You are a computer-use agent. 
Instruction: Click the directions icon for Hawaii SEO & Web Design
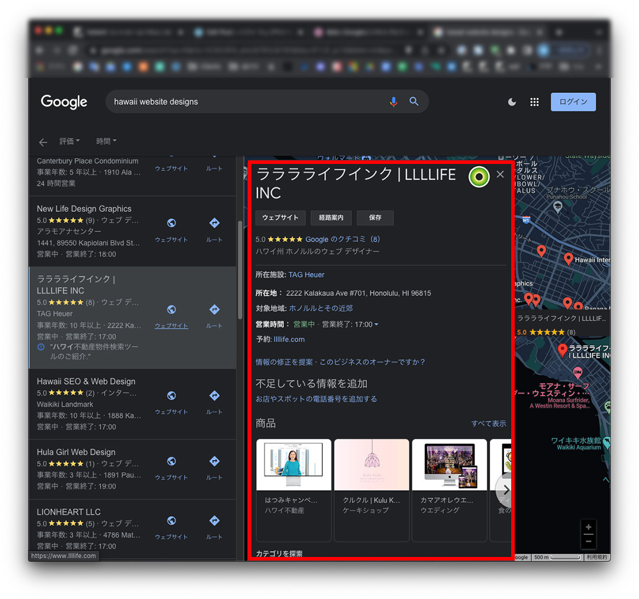pos(214,395)
